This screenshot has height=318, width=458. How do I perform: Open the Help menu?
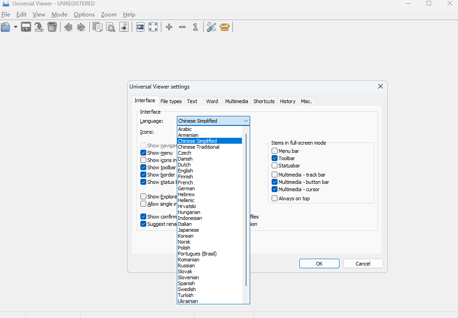pos(129,14)
